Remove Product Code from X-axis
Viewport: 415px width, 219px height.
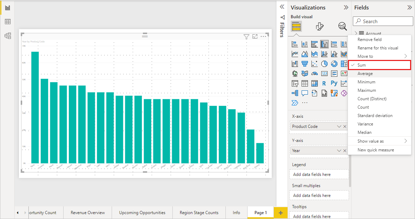tap(344, 126)
